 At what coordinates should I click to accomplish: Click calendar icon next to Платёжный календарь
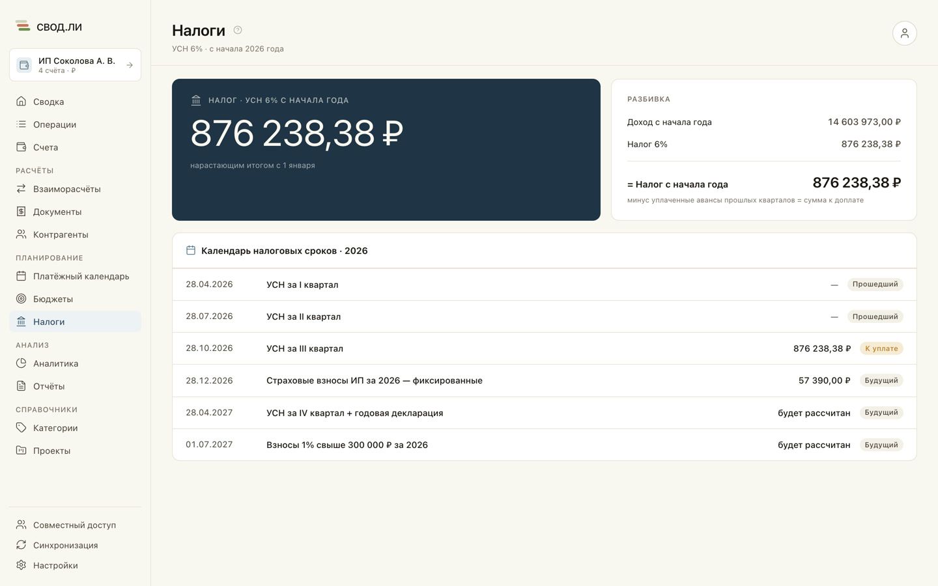point(21,276)
